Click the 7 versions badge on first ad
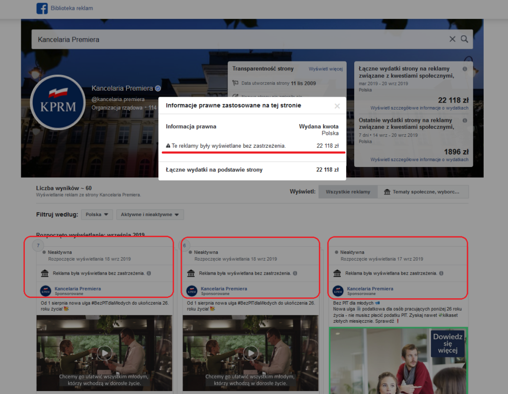508x394 pixels. click(x=38, y=245)
